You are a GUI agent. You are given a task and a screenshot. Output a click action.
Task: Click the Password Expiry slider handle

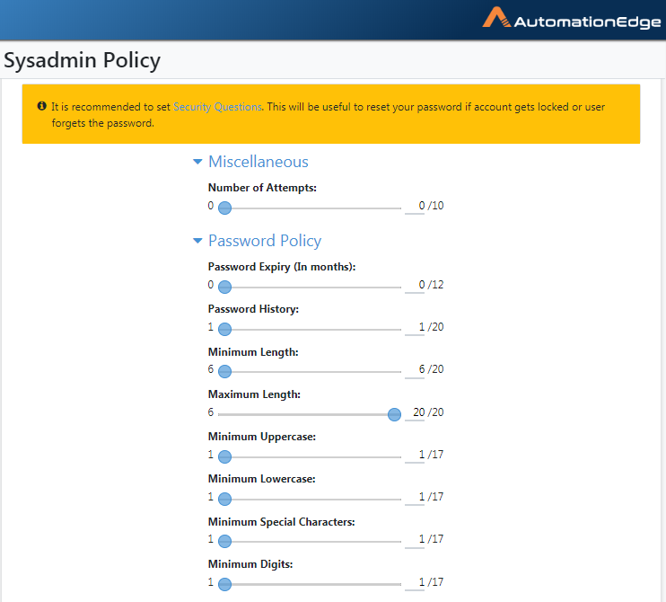[224, 287]
